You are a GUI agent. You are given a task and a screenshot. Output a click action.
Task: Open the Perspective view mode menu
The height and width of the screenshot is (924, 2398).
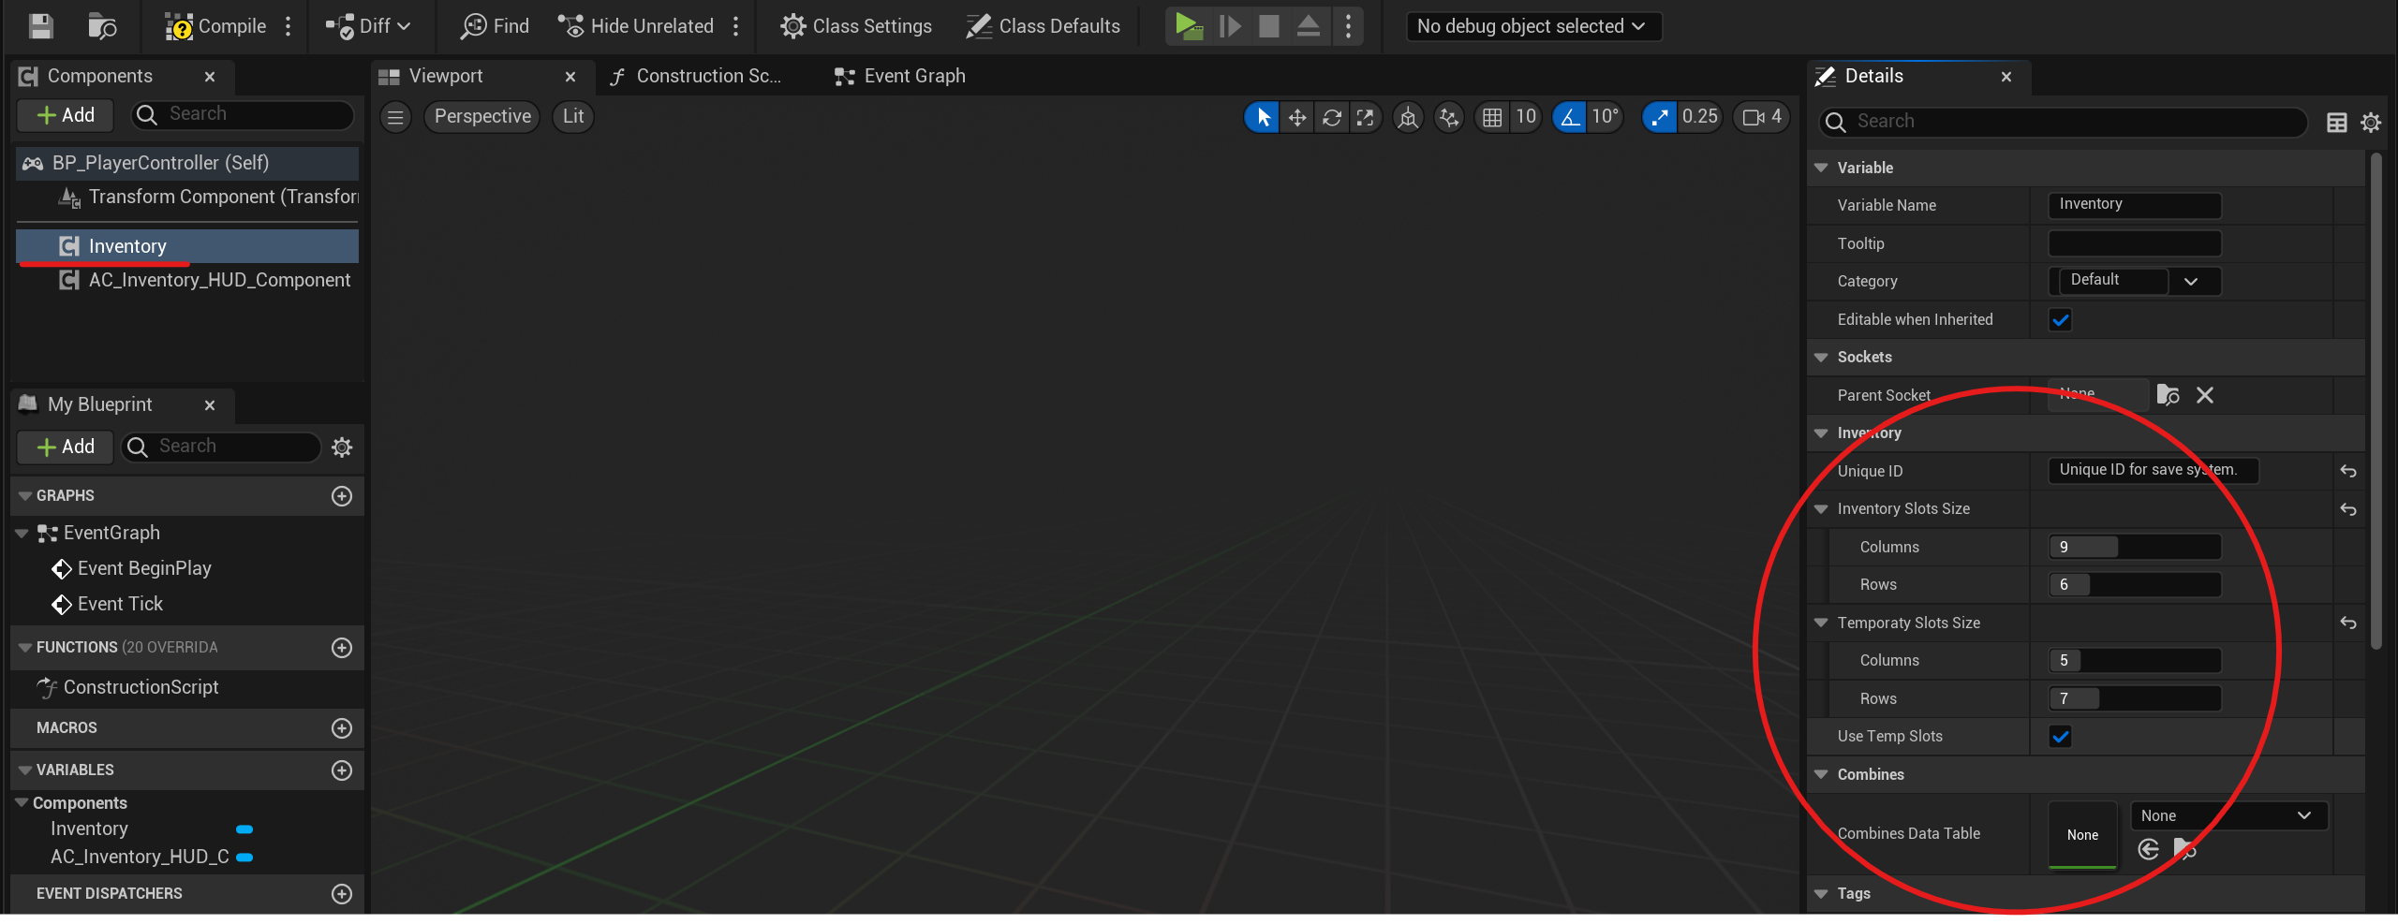[482, 117]
